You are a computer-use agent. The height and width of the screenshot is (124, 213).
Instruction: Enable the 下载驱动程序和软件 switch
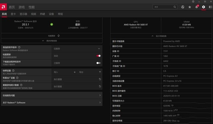[99, 63]
